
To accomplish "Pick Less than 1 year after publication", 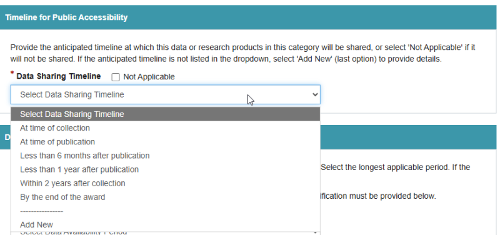I will [165, 169].
